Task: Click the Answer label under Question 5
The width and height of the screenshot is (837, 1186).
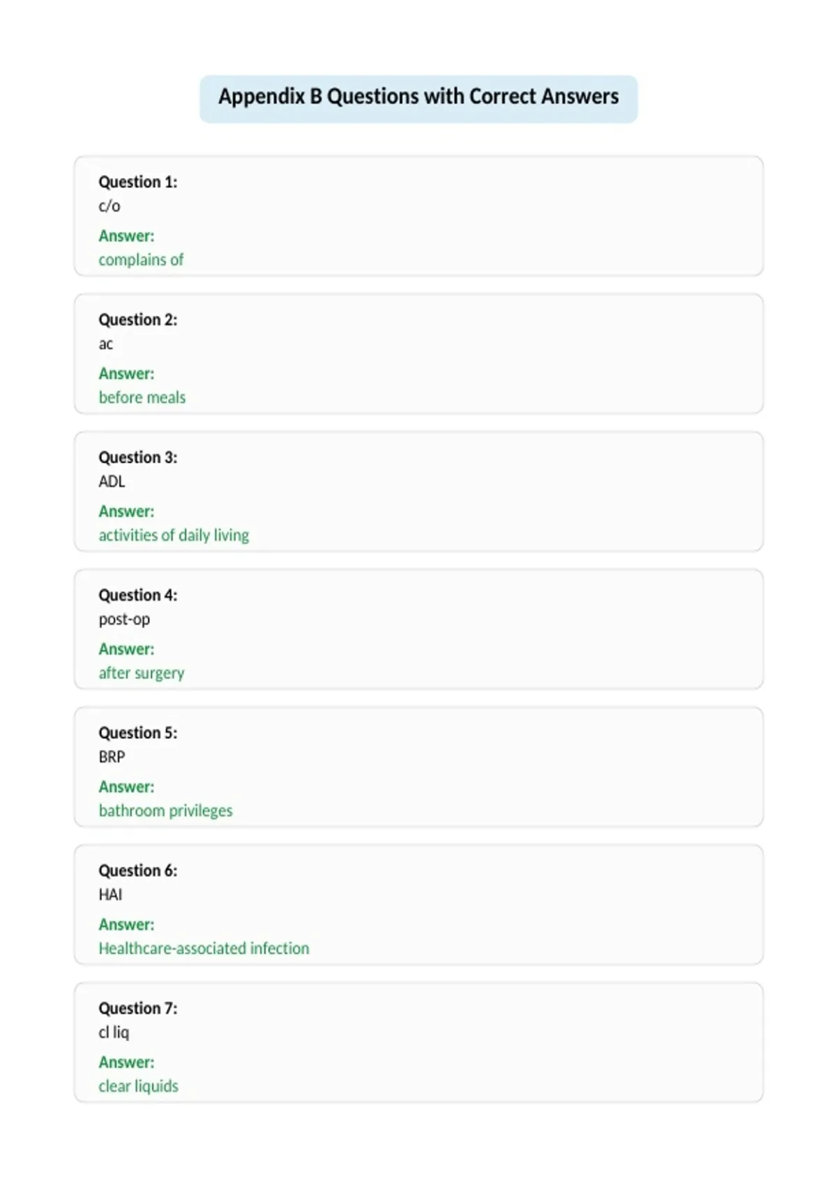Action: click(x=126, y=787)
